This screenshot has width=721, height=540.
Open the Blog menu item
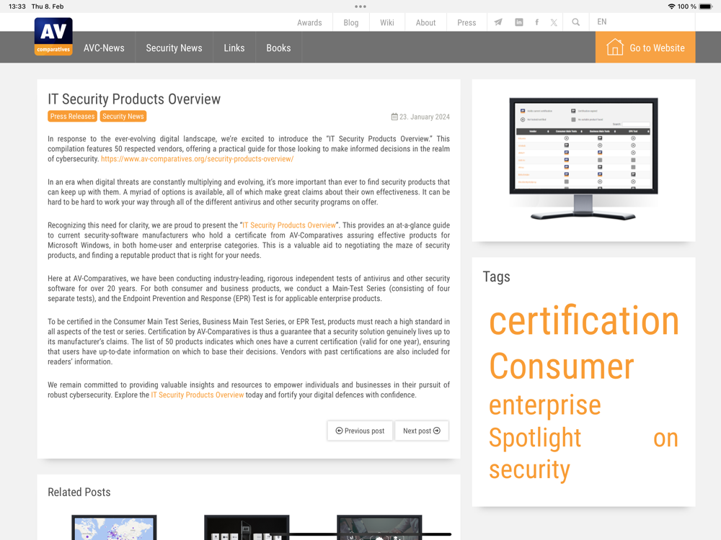coord(351,22)
